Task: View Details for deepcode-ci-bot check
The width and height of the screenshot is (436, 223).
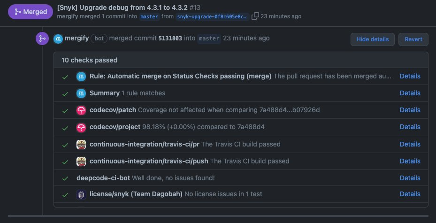Action: pos(410,178)
